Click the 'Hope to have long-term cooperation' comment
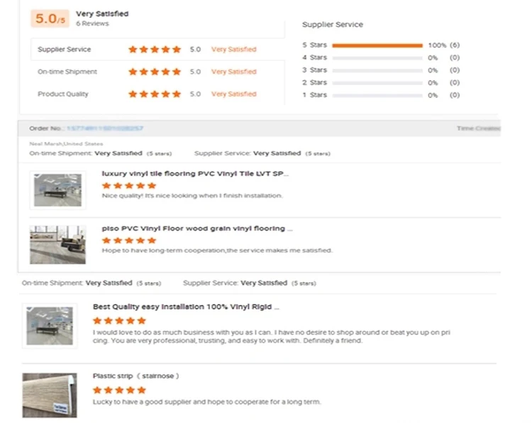532x423 pixels. coord(217,251)
